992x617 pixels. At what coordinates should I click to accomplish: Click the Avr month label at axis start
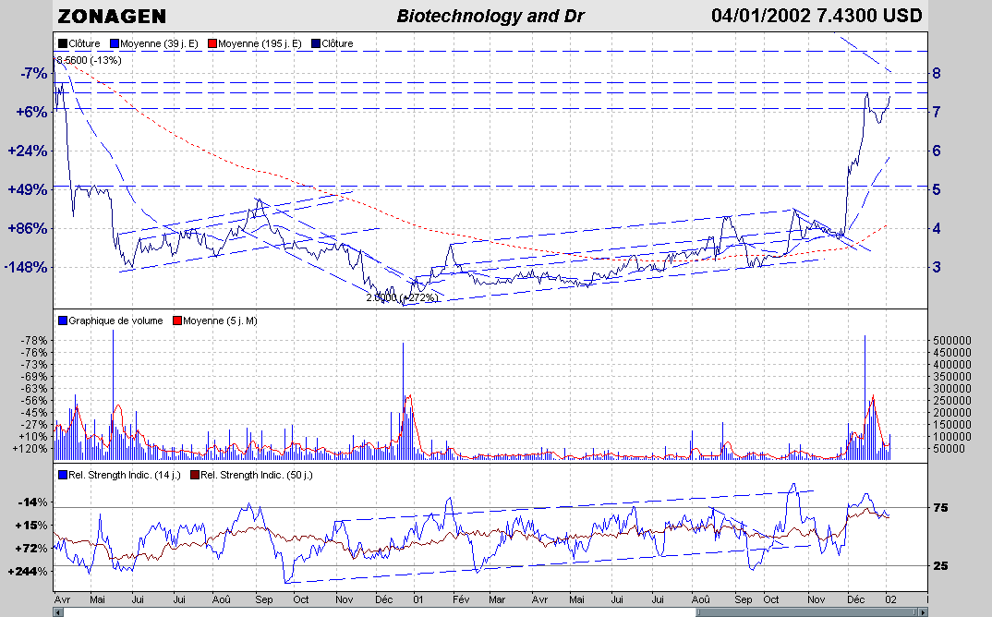pyautogui.click(x=62, y=599)
